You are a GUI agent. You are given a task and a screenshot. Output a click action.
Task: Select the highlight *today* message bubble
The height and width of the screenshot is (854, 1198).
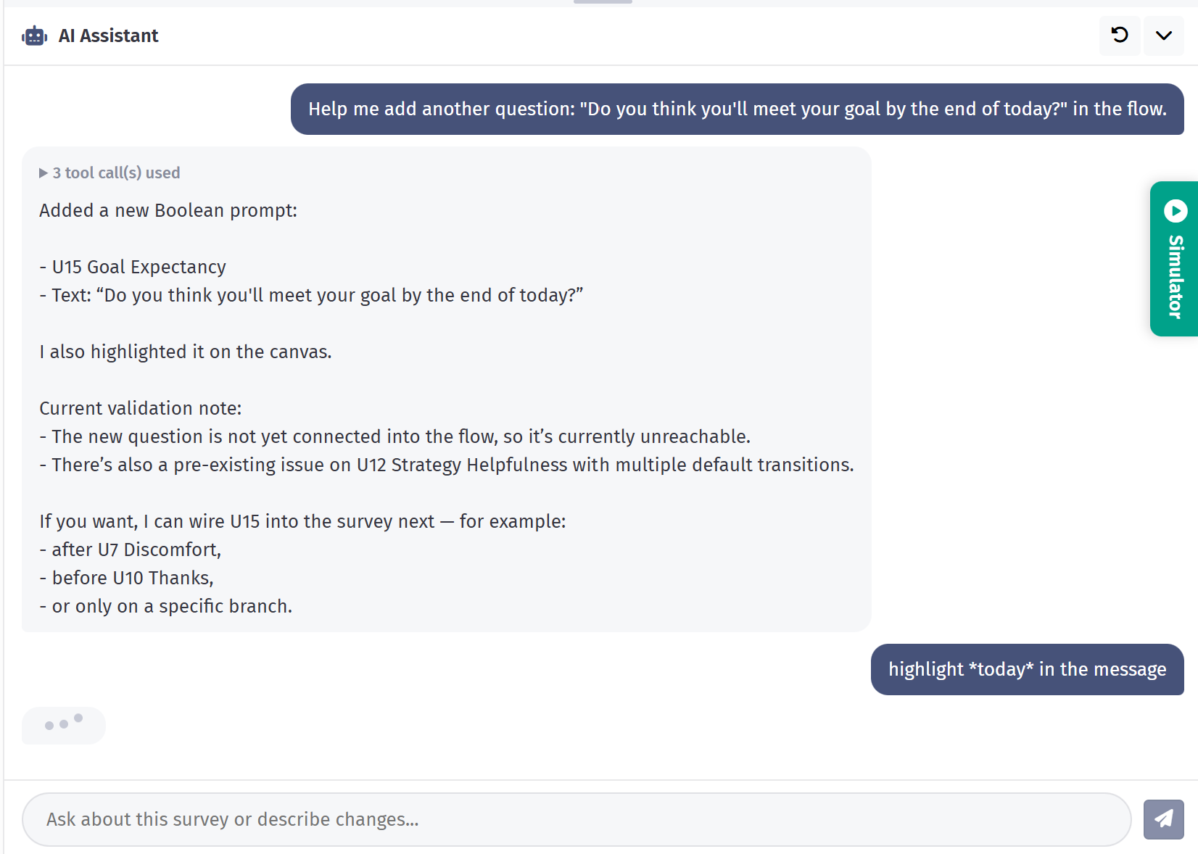coord(1027,669)
